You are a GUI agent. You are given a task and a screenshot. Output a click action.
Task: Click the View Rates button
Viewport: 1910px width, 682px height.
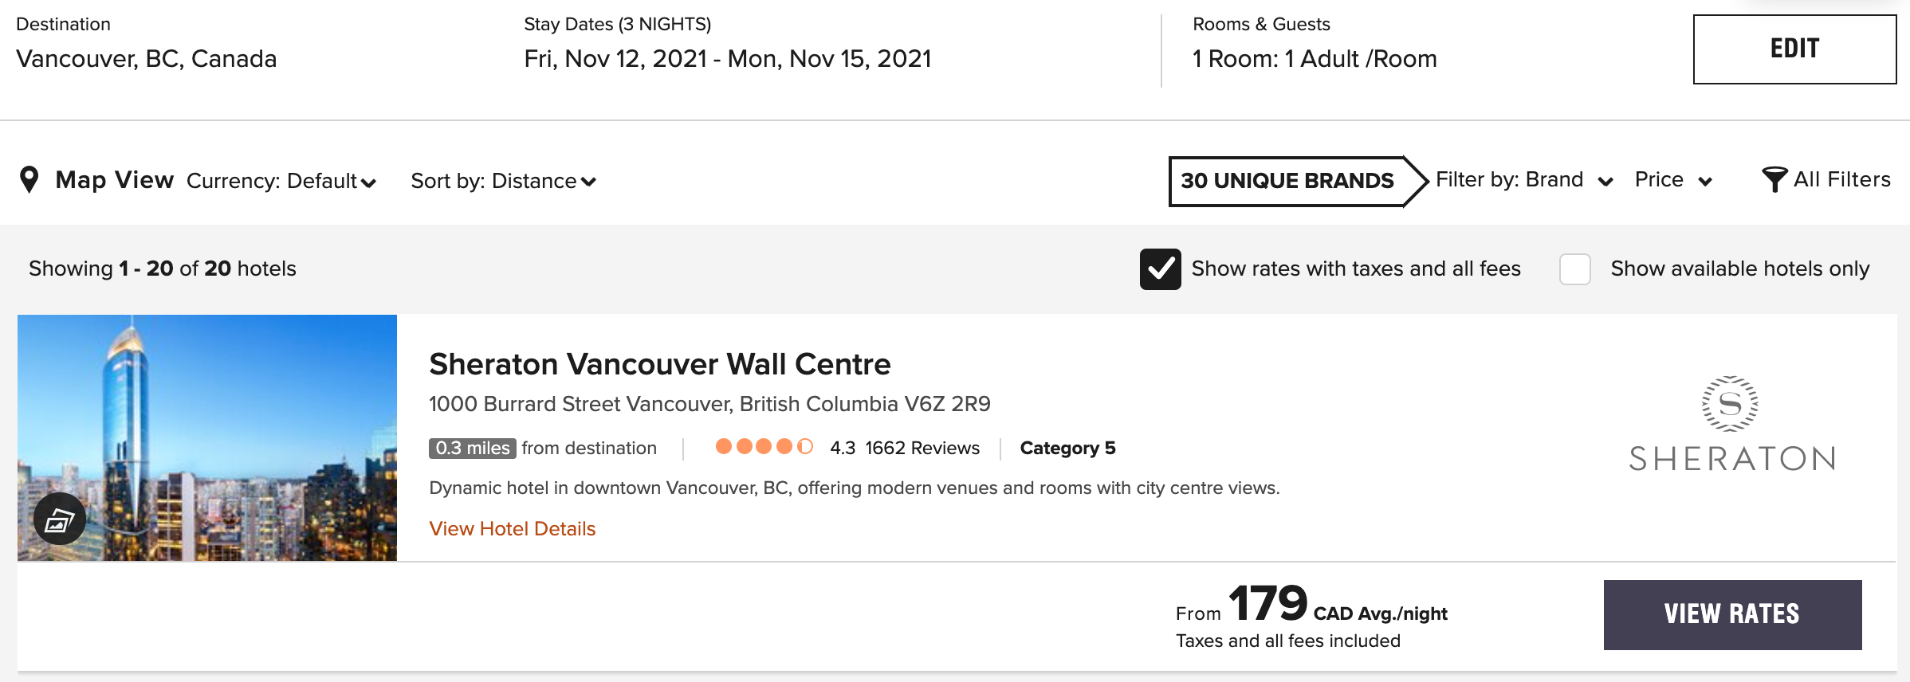(1731, 614)
